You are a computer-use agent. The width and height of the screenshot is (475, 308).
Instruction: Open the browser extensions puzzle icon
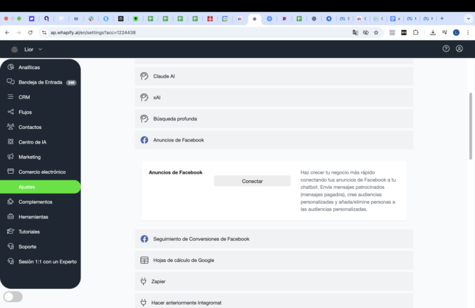416,32
